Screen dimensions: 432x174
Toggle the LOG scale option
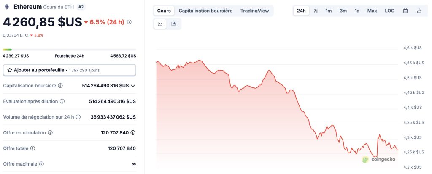click(390, 11)
